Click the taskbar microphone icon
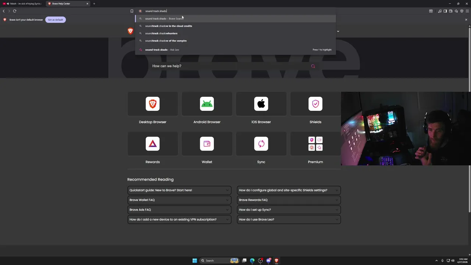471x265 pixels. pyautogui.click(x=442, y=261)
